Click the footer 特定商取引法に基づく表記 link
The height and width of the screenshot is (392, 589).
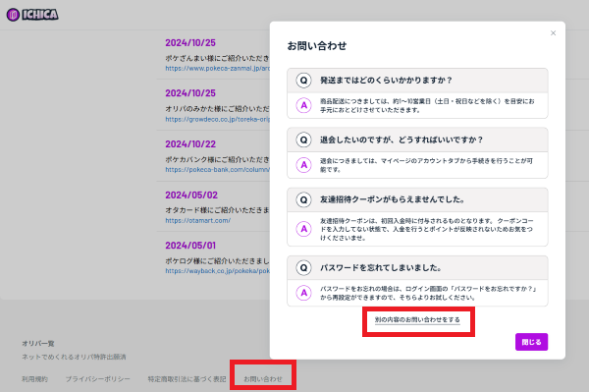coord(187,379)
